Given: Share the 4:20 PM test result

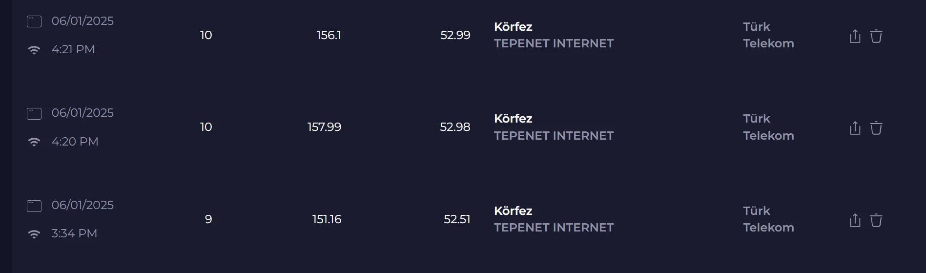Looking at the screenshot, I should coord(855,128).
